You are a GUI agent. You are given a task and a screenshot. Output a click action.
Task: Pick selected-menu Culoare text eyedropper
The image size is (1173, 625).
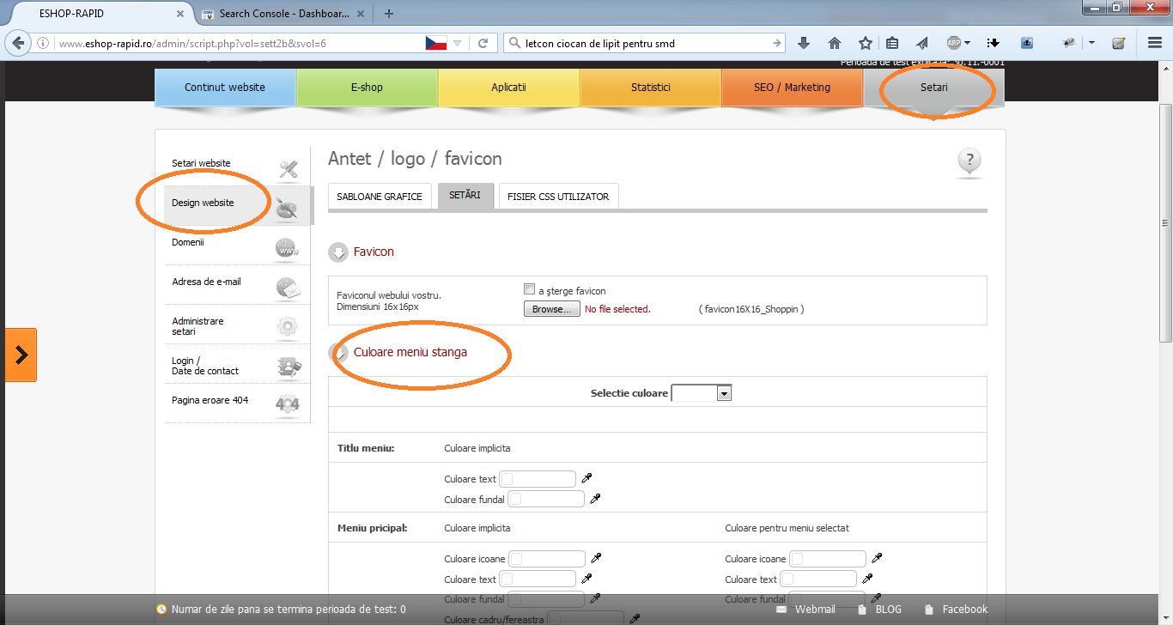(868, 579)
